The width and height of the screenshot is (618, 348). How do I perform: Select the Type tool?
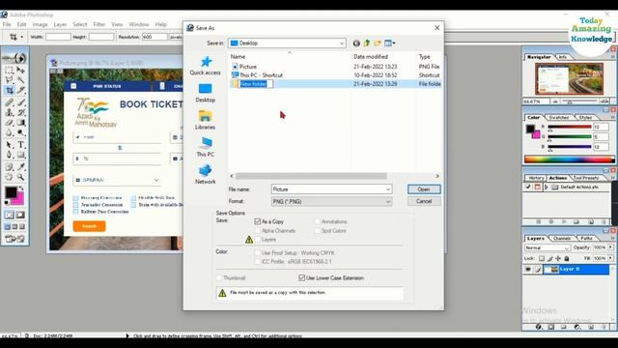click(21, 145)
